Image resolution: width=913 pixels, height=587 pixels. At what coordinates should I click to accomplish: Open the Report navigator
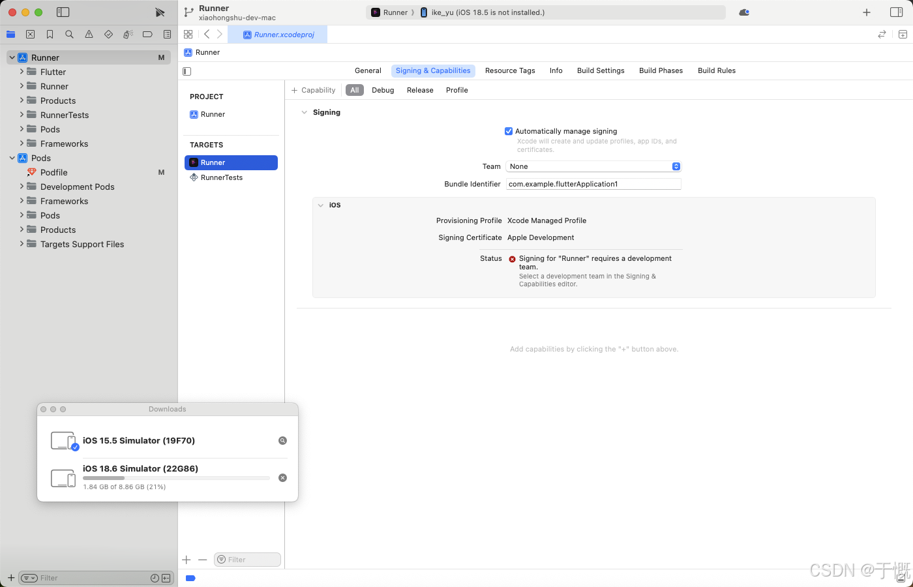point(167,35)
